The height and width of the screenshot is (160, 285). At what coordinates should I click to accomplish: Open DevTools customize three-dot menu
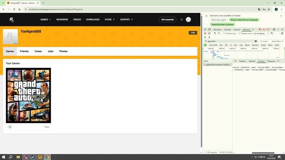pyautogui.click(x=278, y=29)
